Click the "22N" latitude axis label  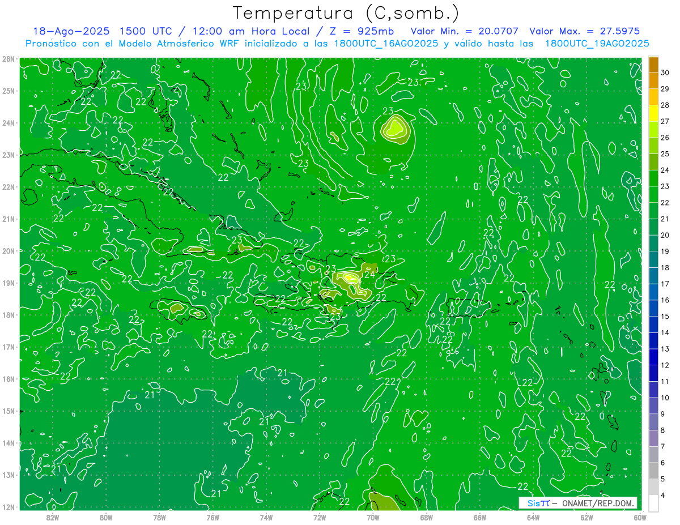pyautogui.click(x=8, y=187)
